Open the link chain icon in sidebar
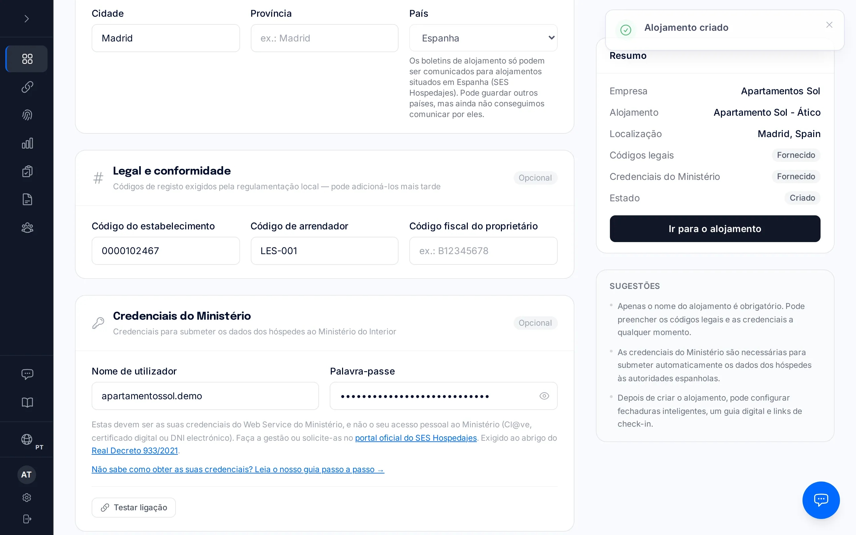Viewport: 856px width, 535px height. tap(27, 87)
